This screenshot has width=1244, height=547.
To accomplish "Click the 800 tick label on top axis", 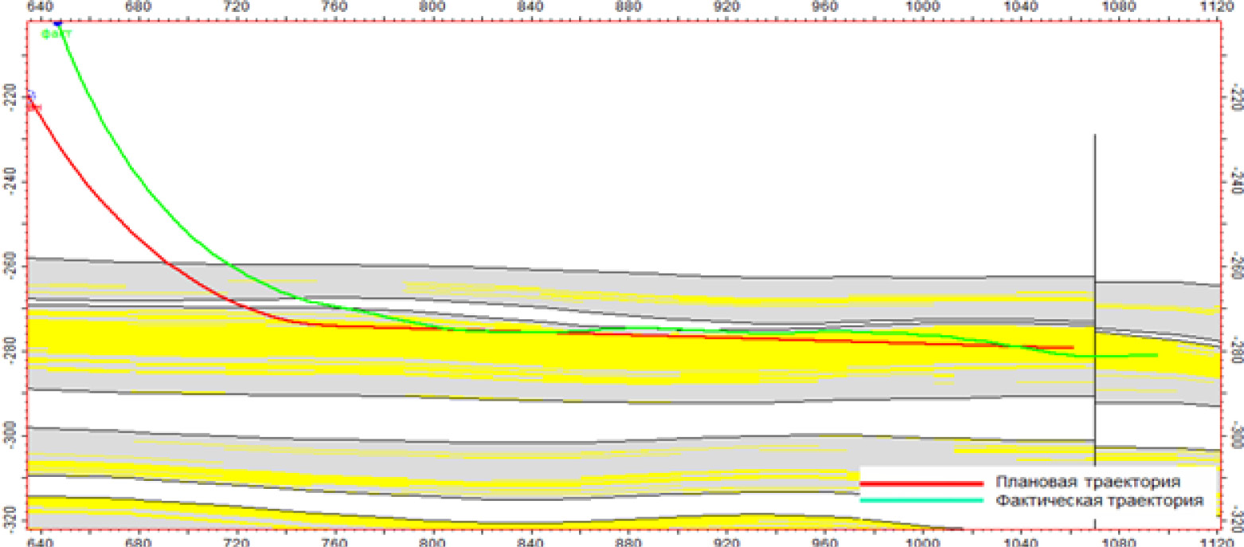I will (432, 7).
